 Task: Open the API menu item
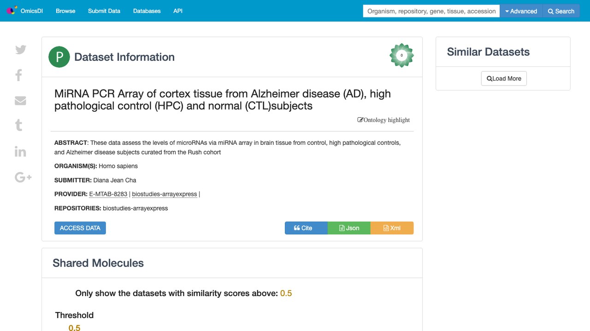(178, 11)
